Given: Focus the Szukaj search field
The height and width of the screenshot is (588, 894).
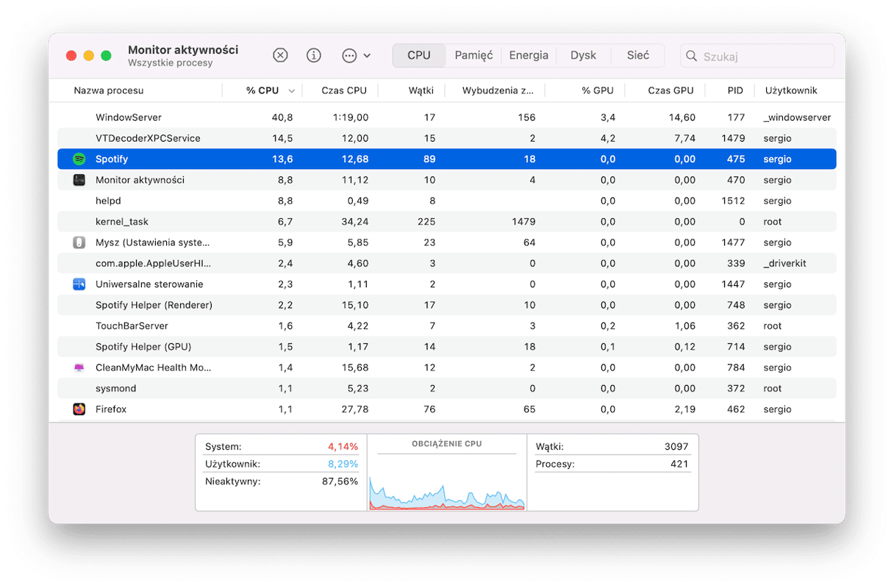Looking at the screenshot, I should [x=757, y=56].
